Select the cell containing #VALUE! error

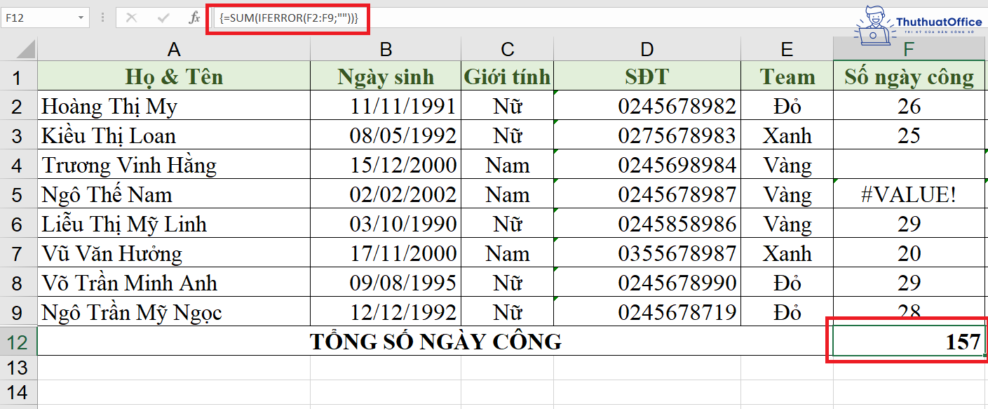[908, 194]
